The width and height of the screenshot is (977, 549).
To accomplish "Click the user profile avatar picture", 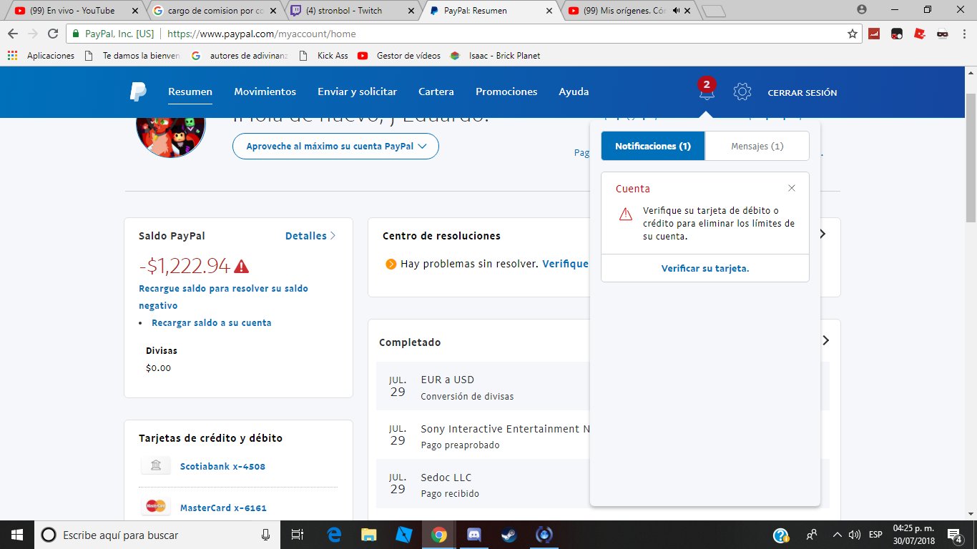I will [170, 134].
